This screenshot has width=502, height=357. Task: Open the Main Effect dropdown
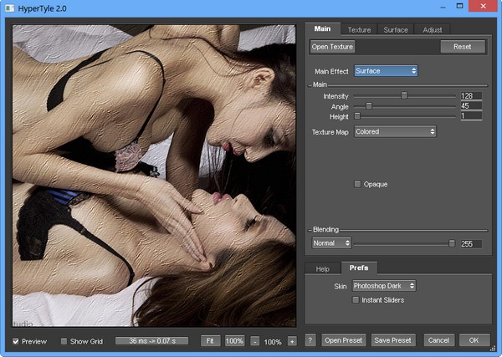386,71
